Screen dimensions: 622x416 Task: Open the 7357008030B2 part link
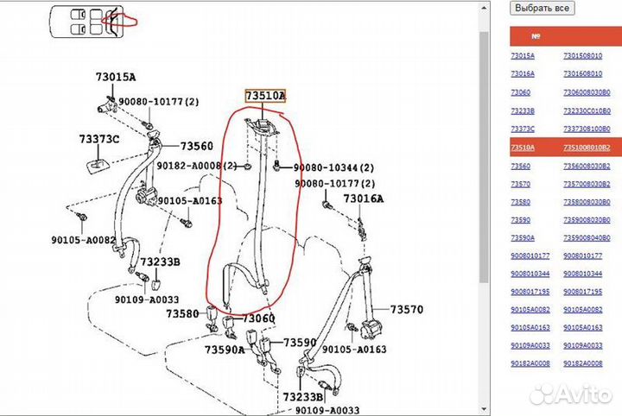coord(587,184)
